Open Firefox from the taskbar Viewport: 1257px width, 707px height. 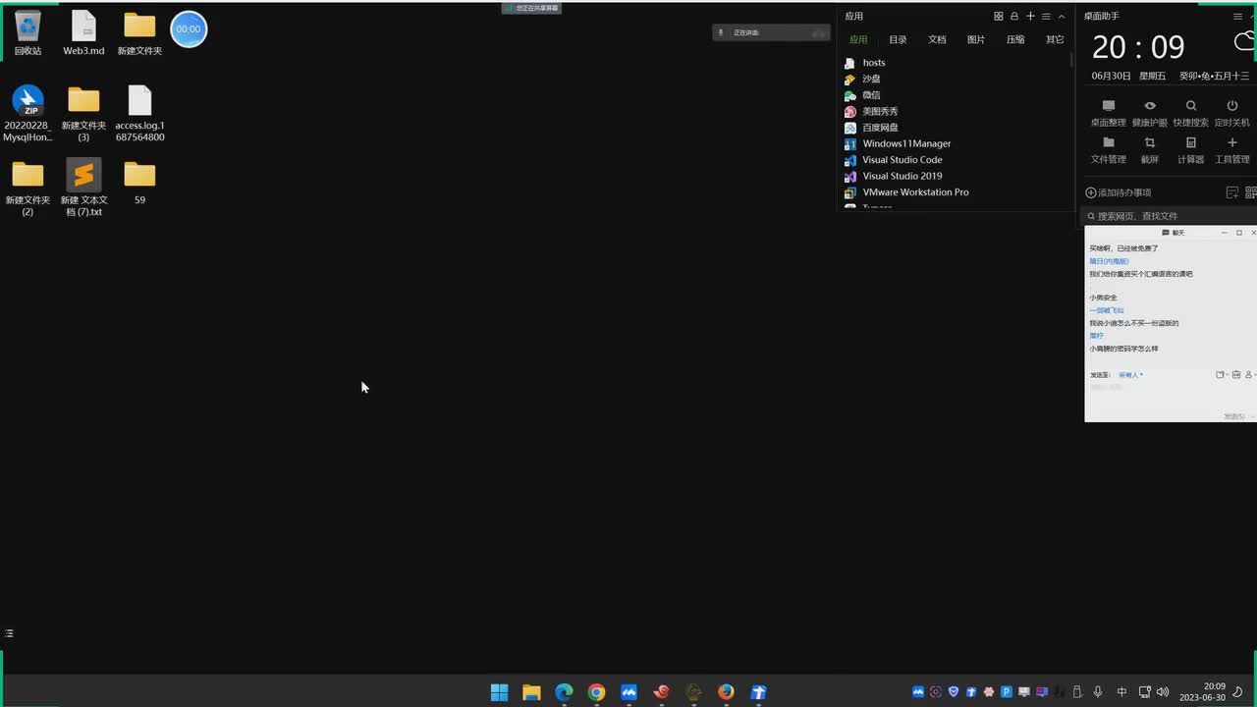pyautogui.click(x=726, y=692)
